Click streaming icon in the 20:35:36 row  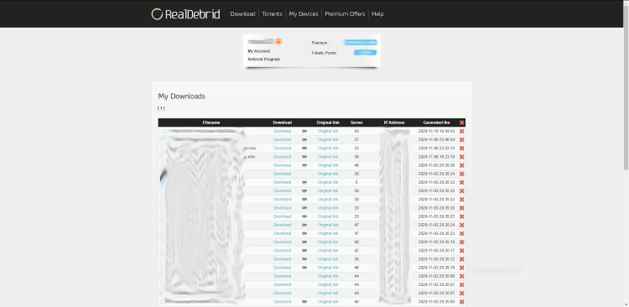point(304,165)
